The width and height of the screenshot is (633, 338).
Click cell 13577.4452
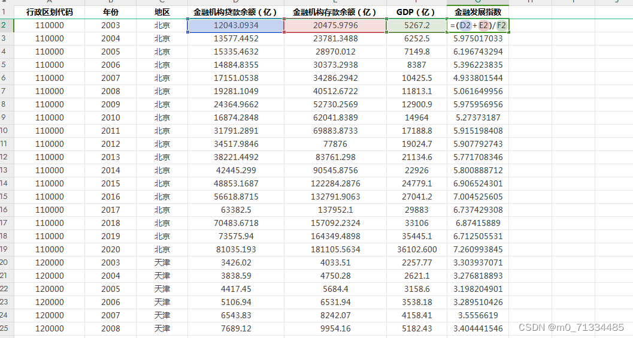click(236, 38)
